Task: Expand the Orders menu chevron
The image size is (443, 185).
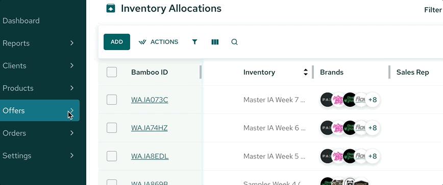Action: 72,133
